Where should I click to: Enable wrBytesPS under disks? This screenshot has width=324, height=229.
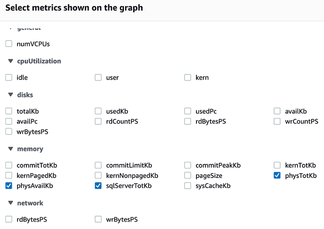coord(8,132)
